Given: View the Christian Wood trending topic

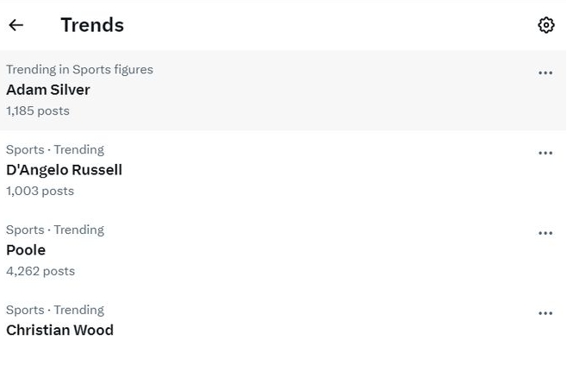Looking at the screenshot, I should 59,331.
